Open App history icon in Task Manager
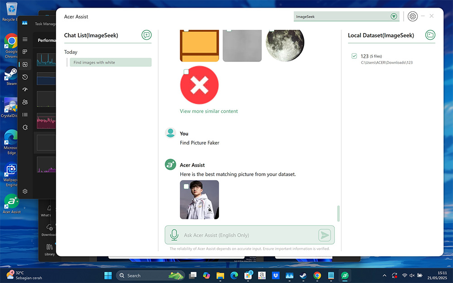The height and width of the screenshot is (283, 453). click(25, 77)
